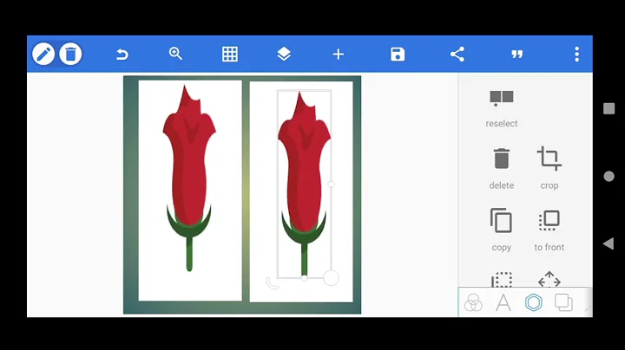Add a new element with plus
The height and width of the screenshot is (350, 625).
338,54
